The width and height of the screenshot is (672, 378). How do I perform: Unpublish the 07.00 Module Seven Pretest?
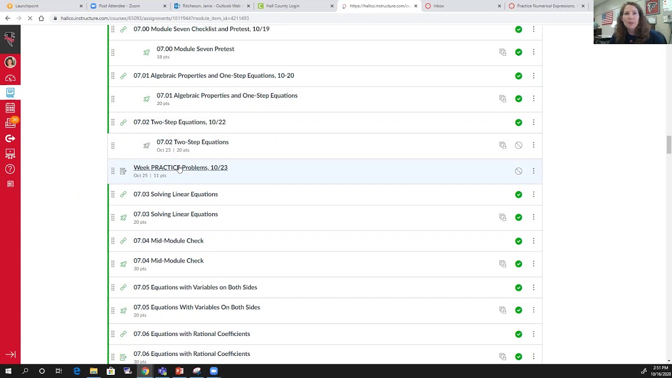(518, 52)
